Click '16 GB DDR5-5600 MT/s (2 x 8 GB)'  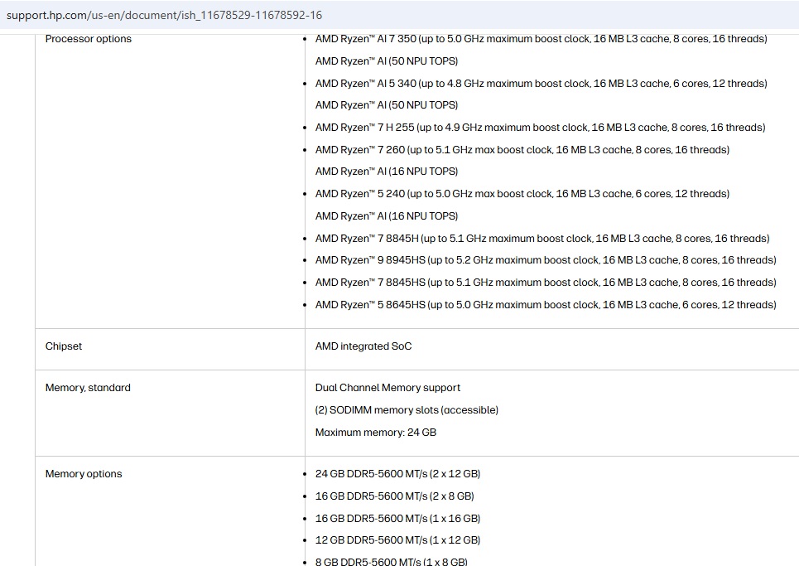[x=395, y=496]
